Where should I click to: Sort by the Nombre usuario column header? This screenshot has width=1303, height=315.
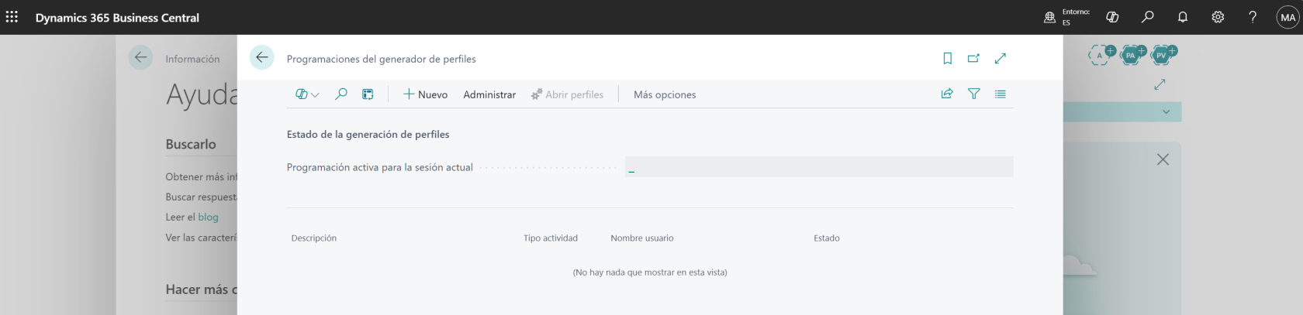click(x=642, y=238)
